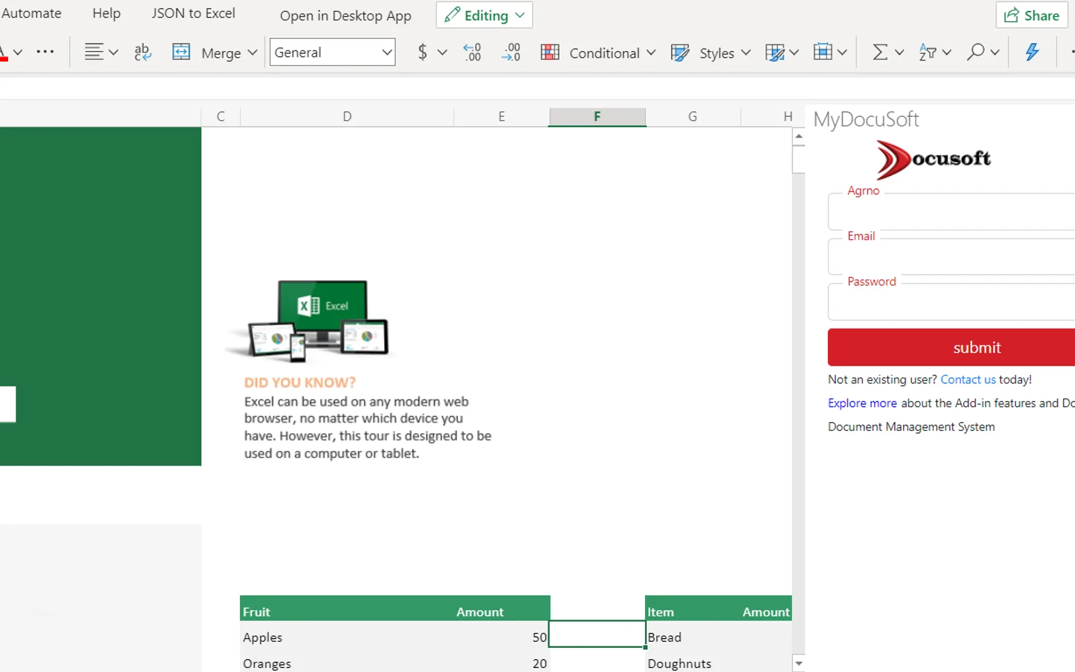Expand the Styles dropdown arrow
1075x672 pixels.
(746, 52)
